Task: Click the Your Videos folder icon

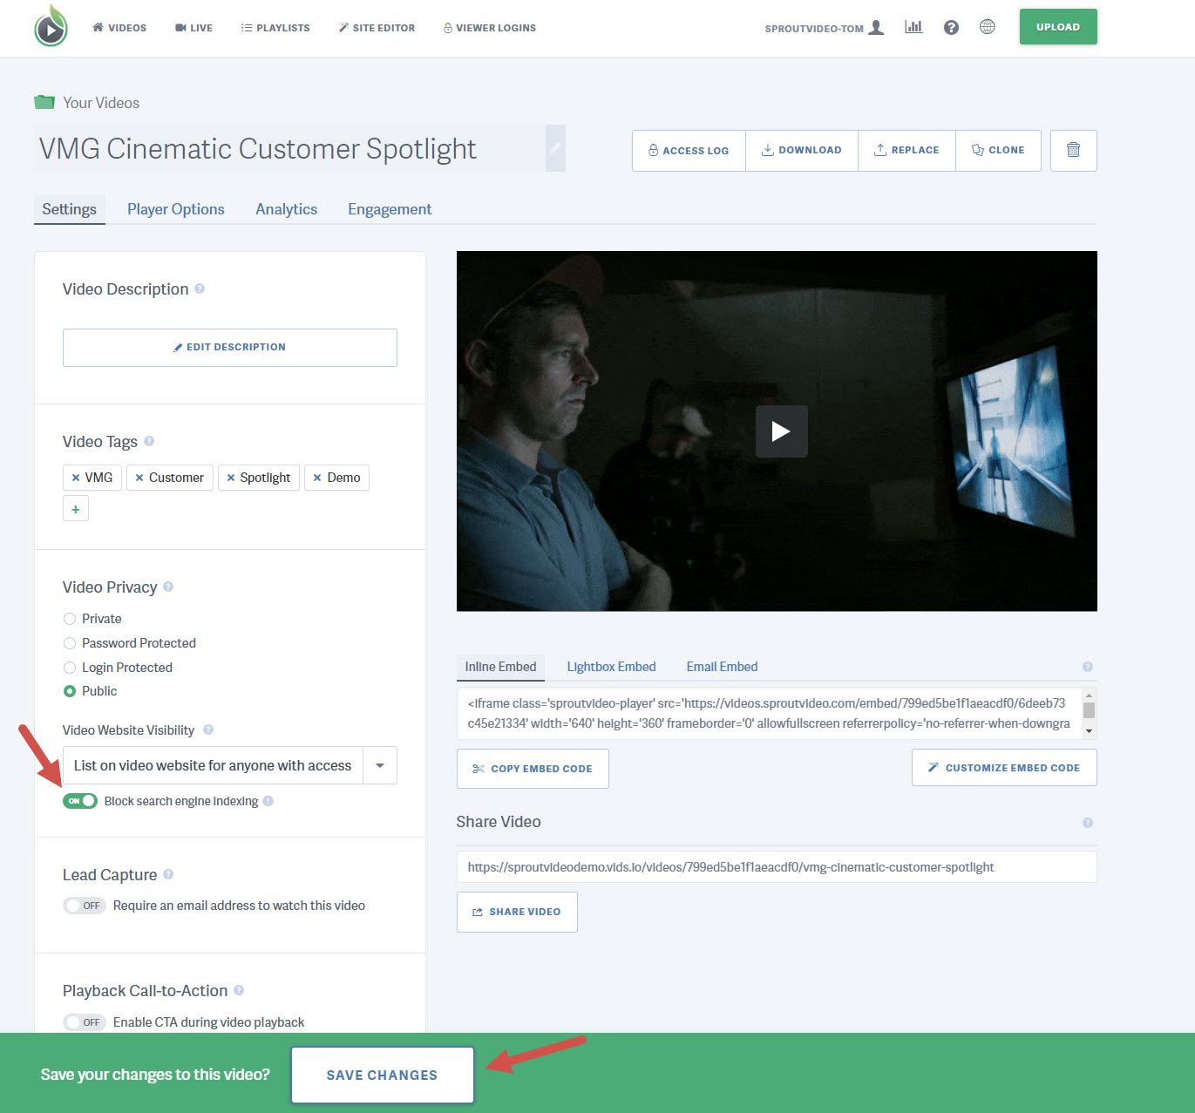Action: coord(44,102)
